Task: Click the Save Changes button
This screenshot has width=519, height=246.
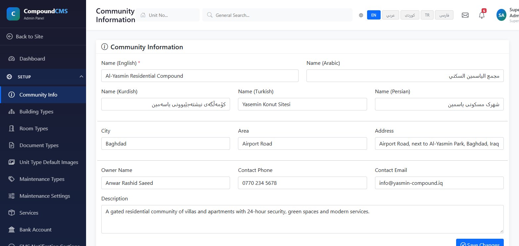Action: coord(480,242)
